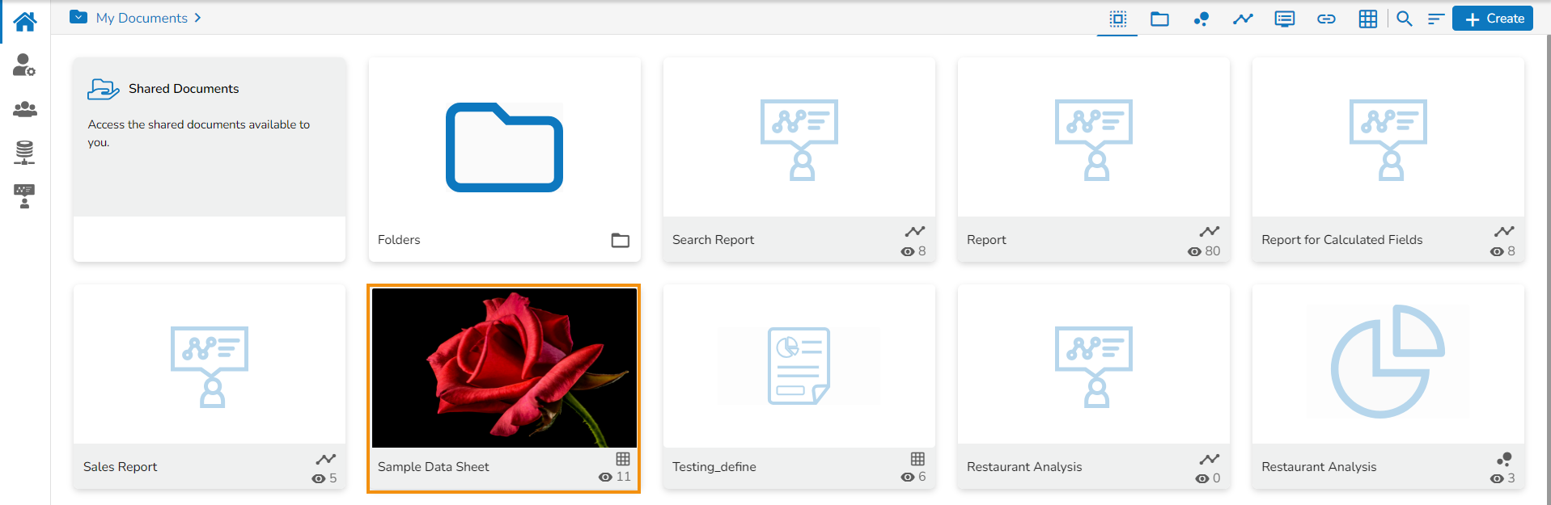Screen dimensions: 1551x505
Task: Open the Home page from the sidebar
Action: (25, 22)
